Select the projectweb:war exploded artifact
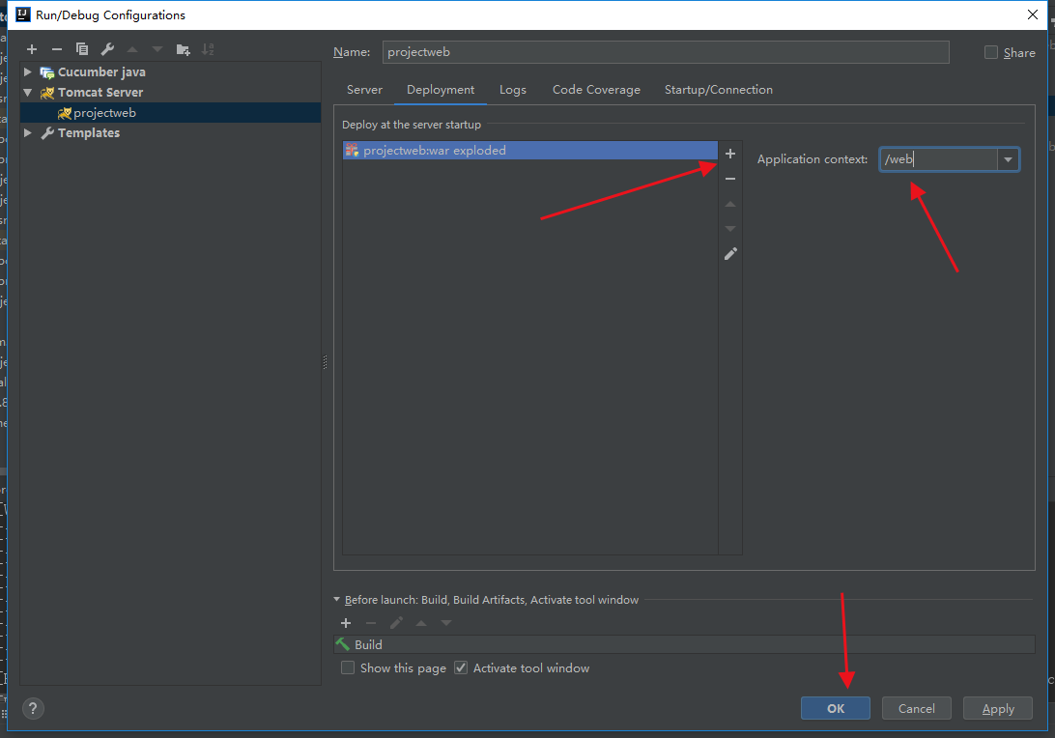1055x738 pixels. click(x=530, y=150)
